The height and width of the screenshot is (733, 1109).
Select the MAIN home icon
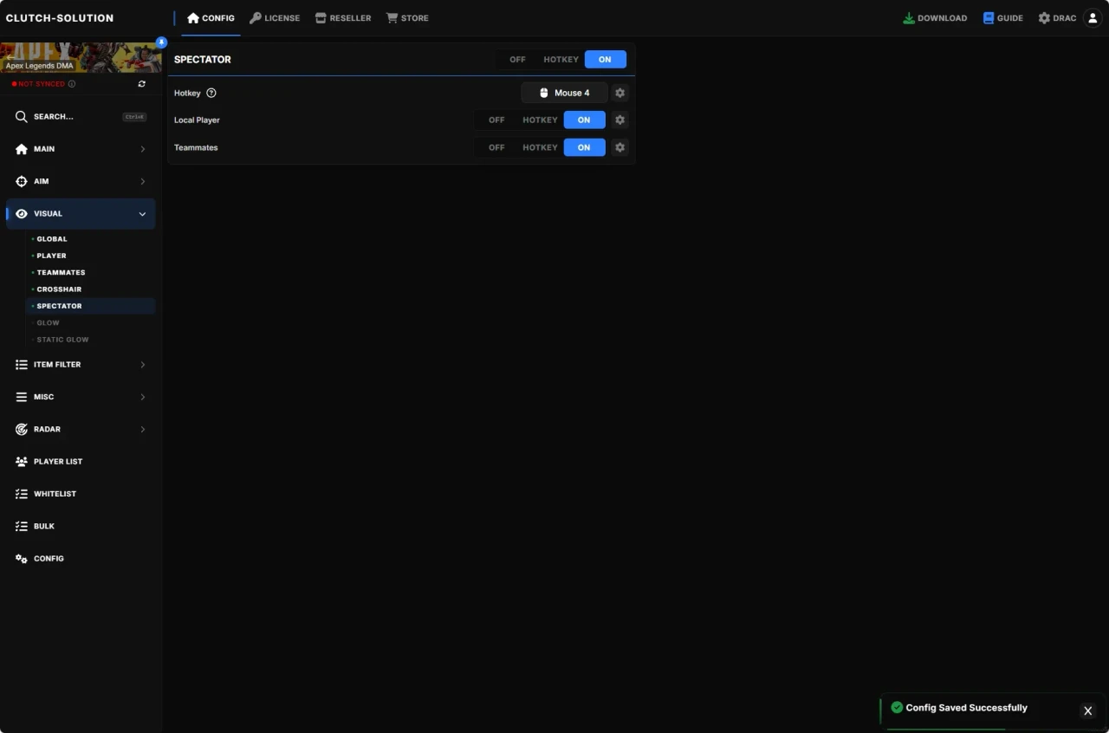coord(20,148)
